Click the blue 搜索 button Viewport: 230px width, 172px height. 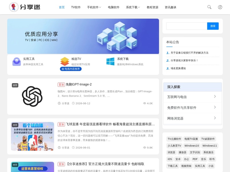click(x=213, y=26)
